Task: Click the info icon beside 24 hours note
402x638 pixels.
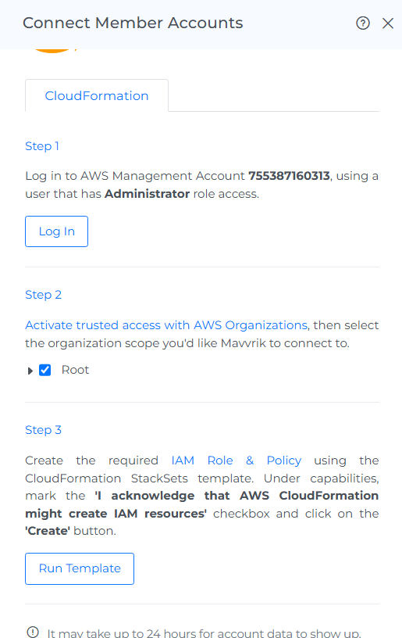Action: pos(33,632)
